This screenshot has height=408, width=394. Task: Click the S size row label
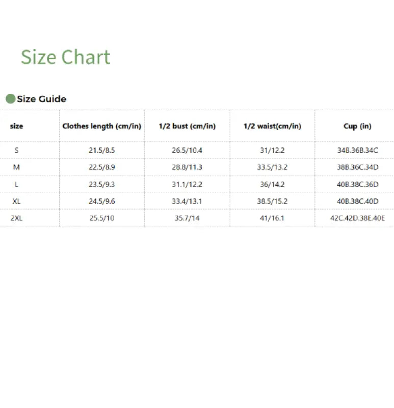coord(16,150)
